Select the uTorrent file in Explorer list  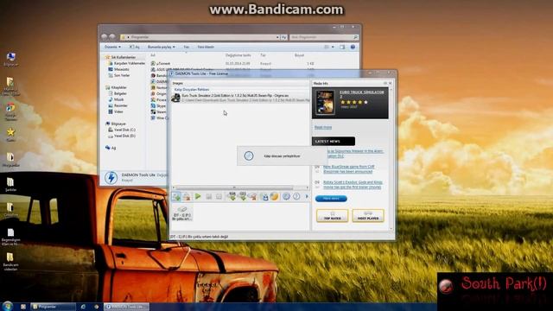pyautogui.click(x=161, y=63)
